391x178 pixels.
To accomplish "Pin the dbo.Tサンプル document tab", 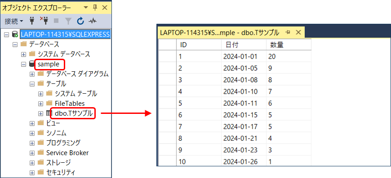I will click(x=288, y=32).
